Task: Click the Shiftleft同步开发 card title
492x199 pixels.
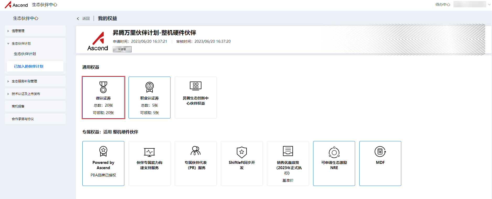Action: coord(242,165)
